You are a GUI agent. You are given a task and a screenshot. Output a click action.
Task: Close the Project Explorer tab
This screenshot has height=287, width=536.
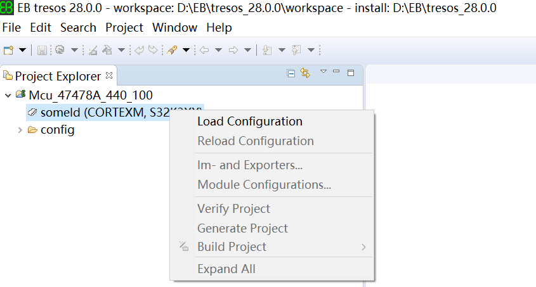point(109,75)
